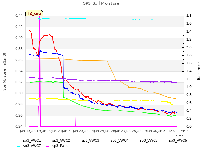The image size is (203, 152).
Task: Click the 1.4 rain axis value
Action: (x=189, y=71)
